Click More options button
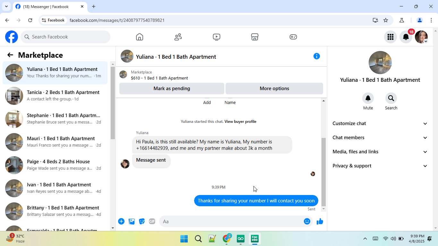The height and width of the screenshot is (246, 438). [274, 89]
